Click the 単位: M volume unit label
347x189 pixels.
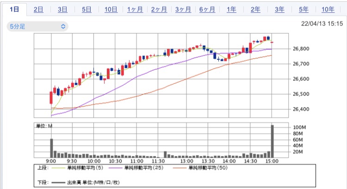44,126
